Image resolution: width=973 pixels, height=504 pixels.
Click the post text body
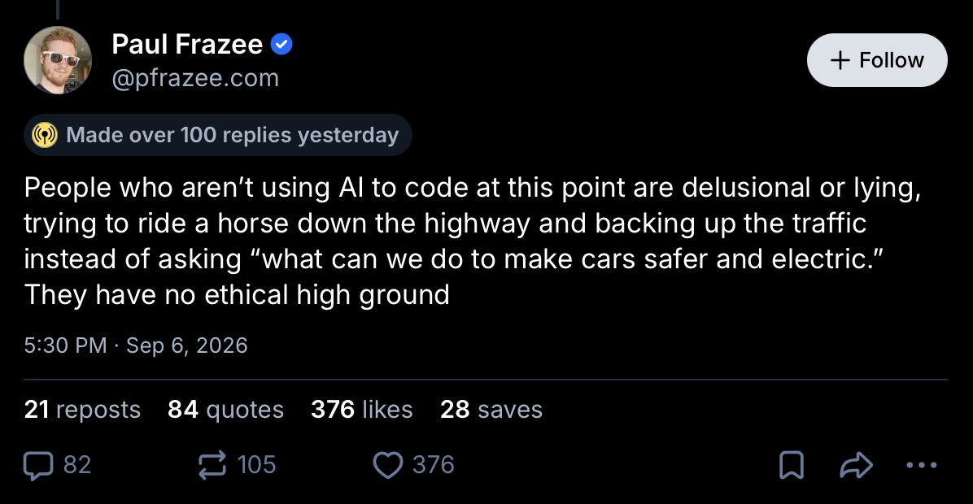click(472, 241)
